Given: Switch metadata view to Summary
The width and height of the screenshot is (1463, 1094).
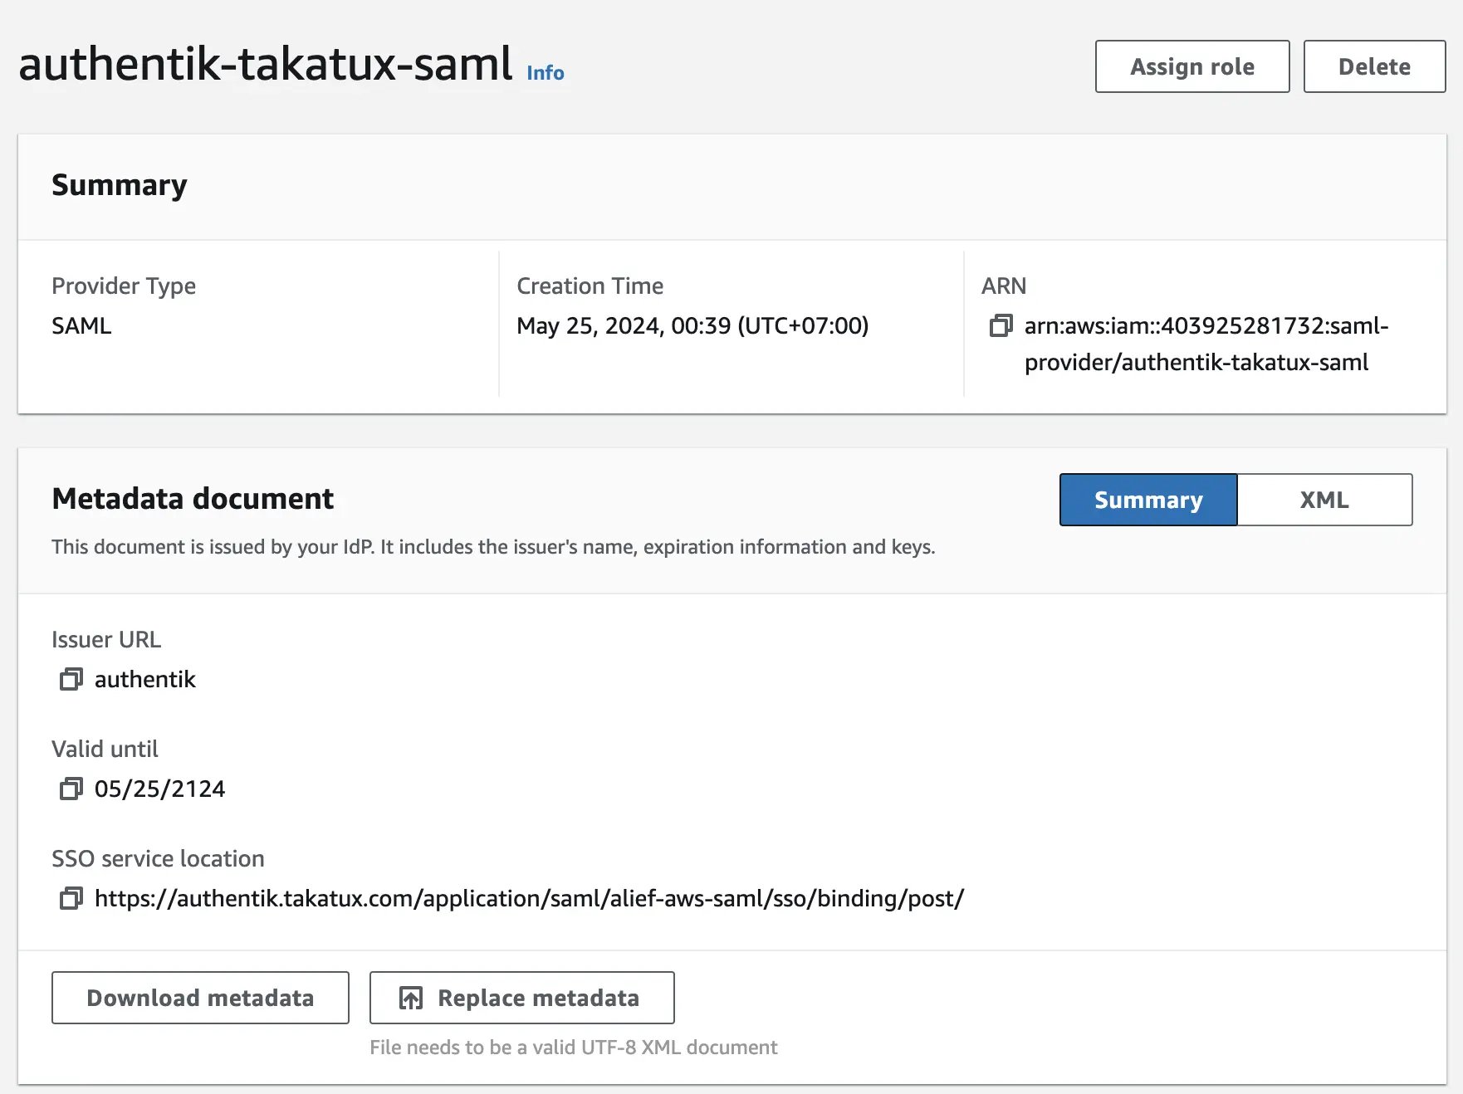Looking at the screenshot, I should [x=1148, y=500].
